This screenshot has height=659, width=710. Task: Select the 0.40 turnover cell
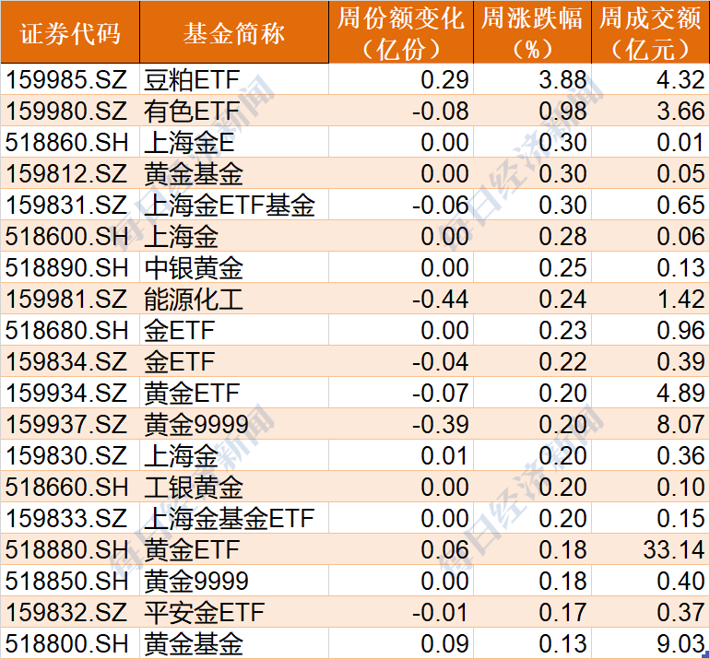tap(650, 581)
